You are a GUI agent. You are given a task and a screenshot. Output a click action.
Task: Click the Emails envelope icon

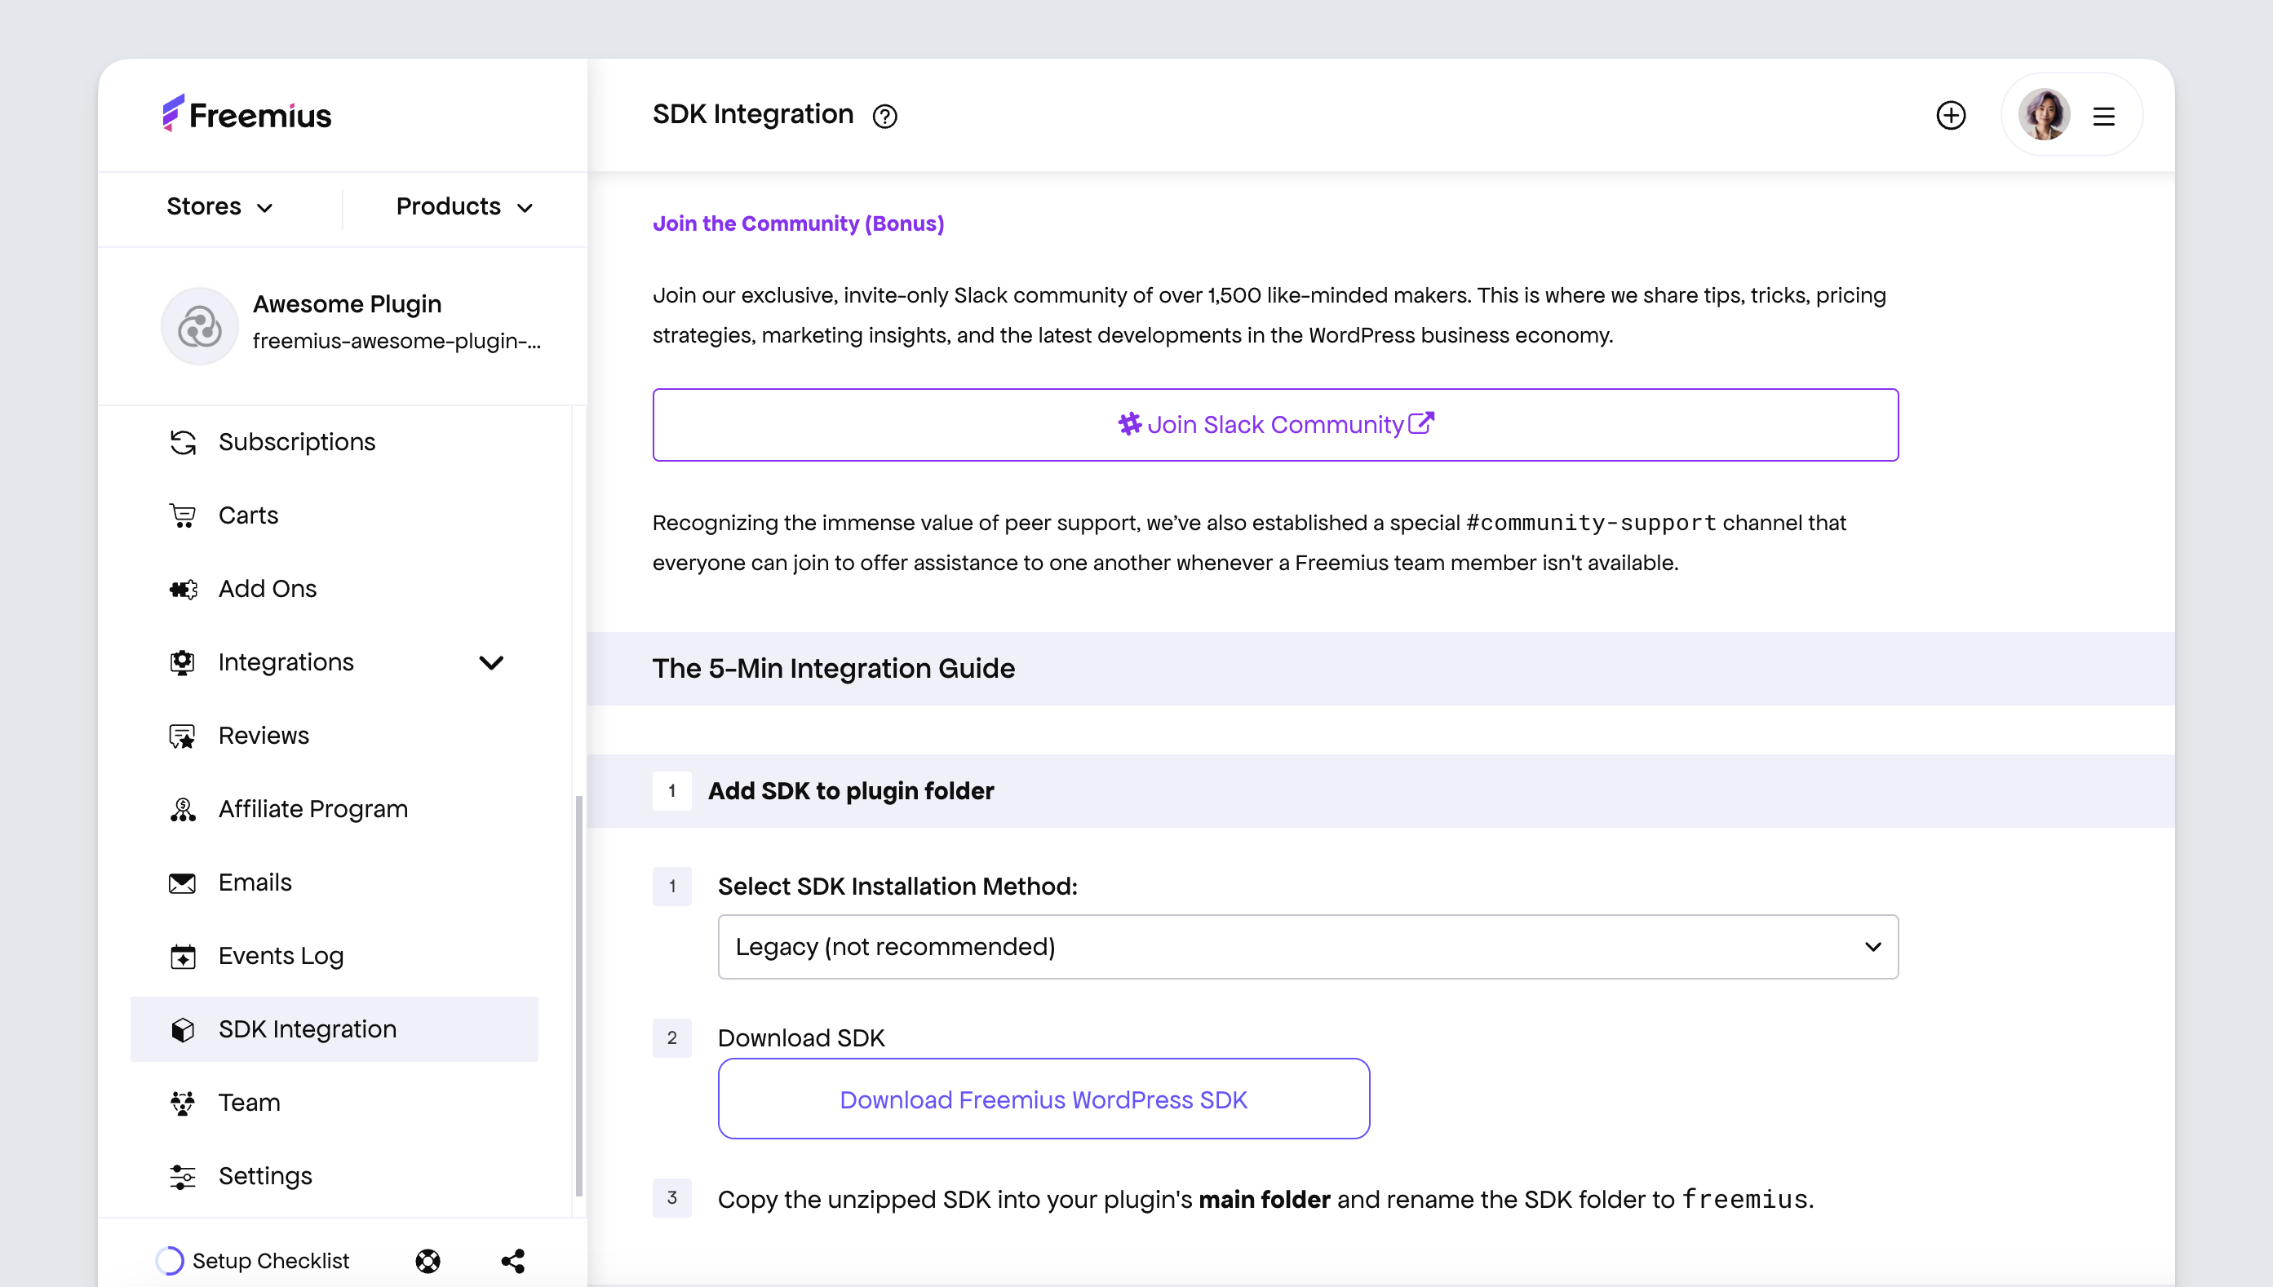click(182, 883)
